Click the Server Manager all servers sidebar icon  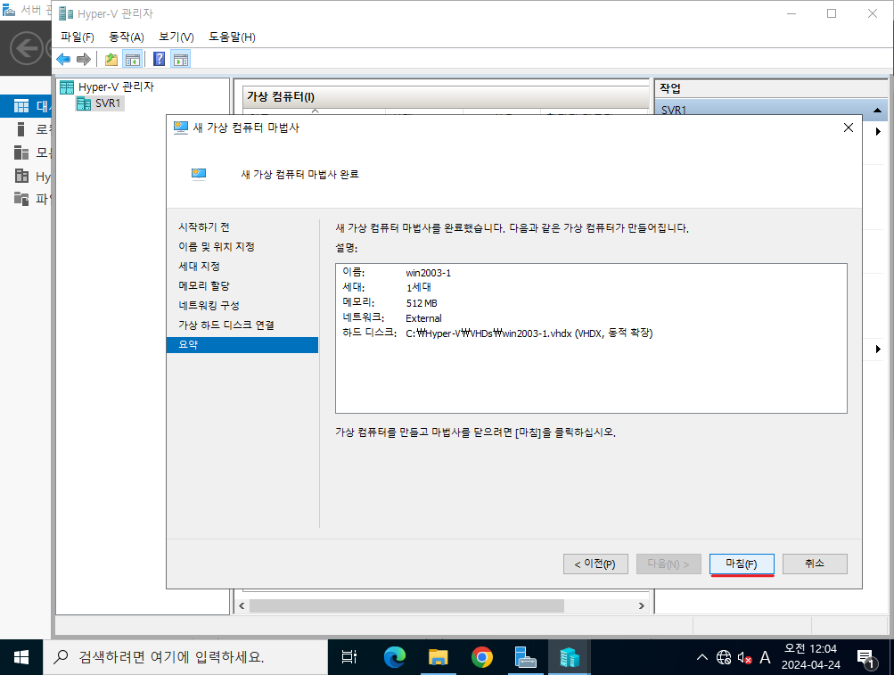[x=21, y=152]
